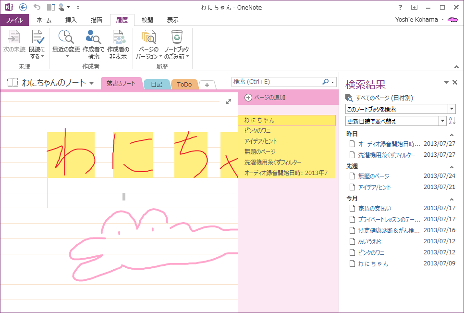Image resolution: width=464 pixels, height=313 pixels.
Task: Toggle the A-Z sort order icon
Action: (x=452, y=121)
